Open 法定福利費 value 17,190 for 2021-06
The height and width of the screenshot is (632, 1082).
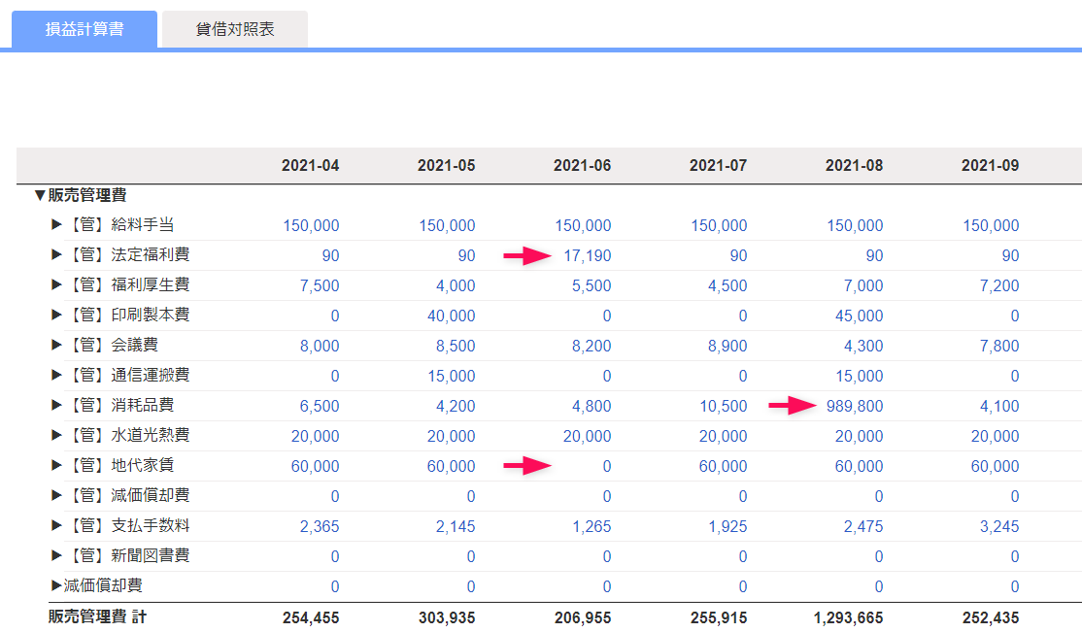pos(588,256)
